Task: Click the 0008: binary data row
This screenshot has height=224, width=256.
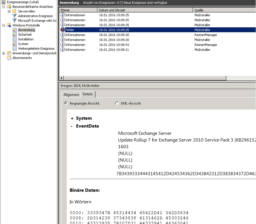Action: tap(129, 218)
